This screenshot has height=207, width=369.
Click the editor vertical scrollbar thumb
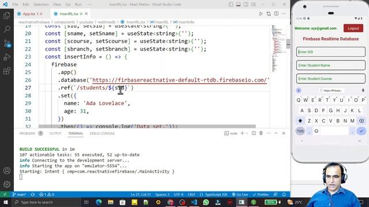pyautogui.click(x=288, y=44)
